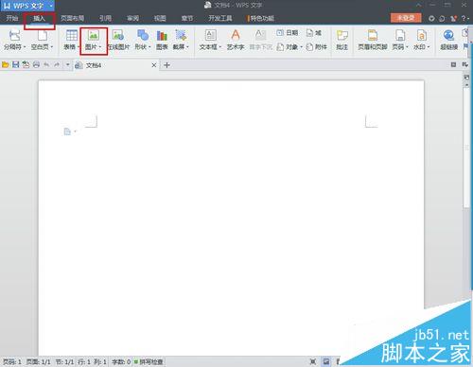Switch to the 插入 tab
This screenshot has width=473, height=367.
pyautogui.click(x=40, y=18)
